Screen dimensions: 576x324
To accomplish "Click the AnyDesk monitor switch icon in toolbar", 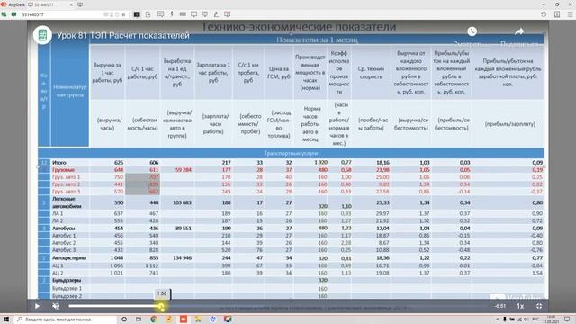I will pos(137,14).
